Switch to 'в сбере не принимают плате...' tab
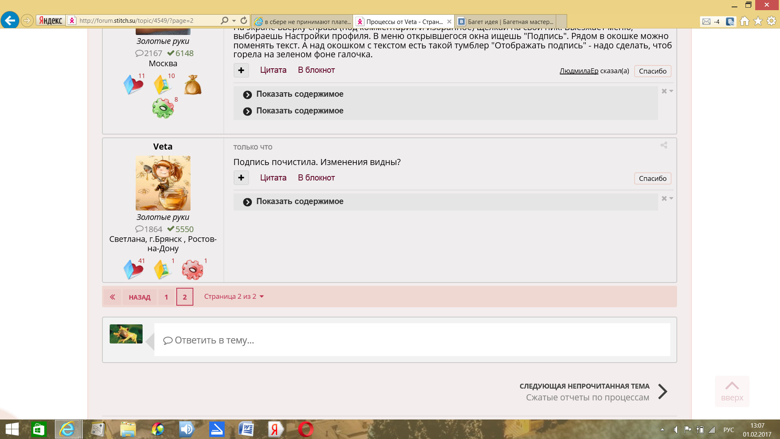This screenshot has width=780, height=439. pyautogui.click(x=303, y=22)
